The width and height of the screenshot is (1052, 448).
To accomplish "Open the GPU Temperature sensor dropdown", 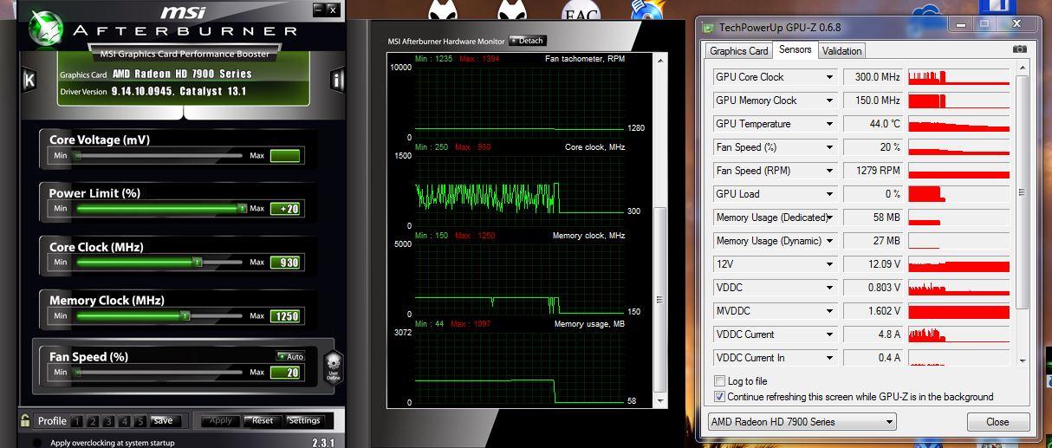I will pos(829,124).
